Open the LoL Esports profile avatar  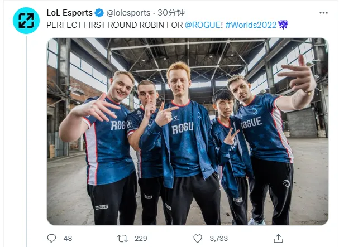coord(26,21)
